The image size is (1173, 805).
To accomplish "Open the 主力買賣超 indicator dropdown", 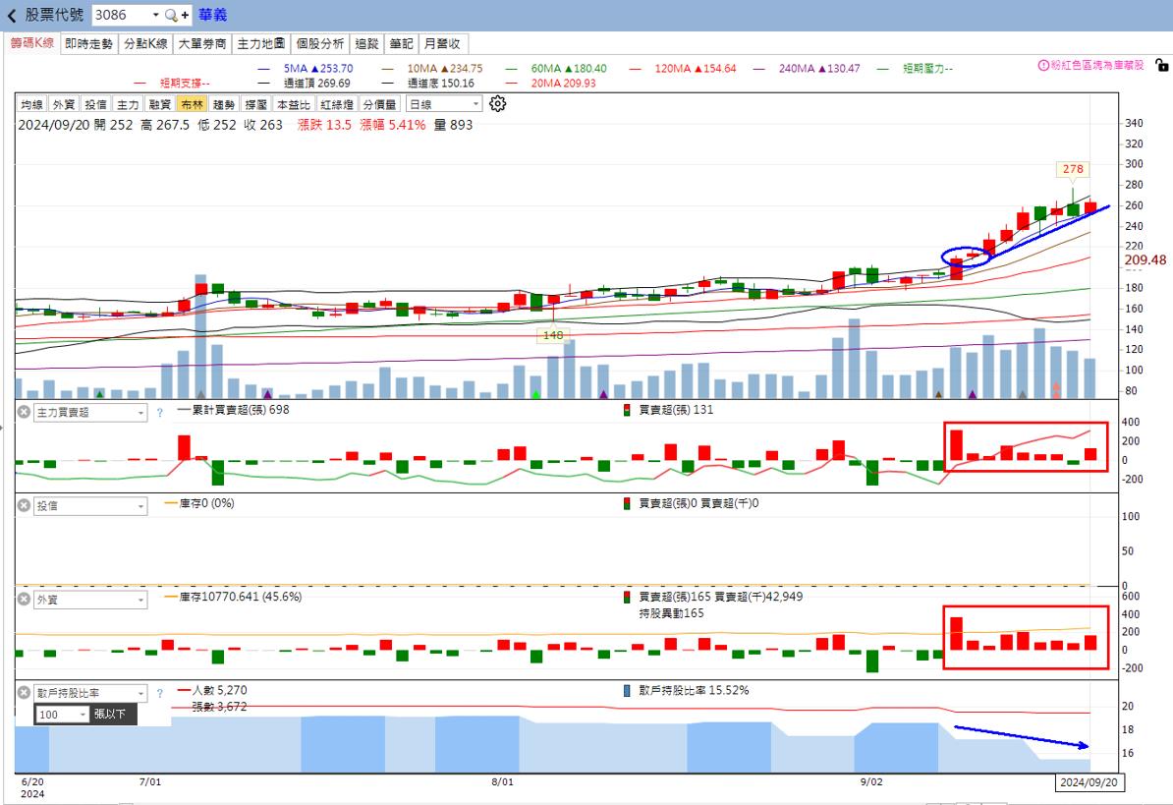I will tap(89, 412).
